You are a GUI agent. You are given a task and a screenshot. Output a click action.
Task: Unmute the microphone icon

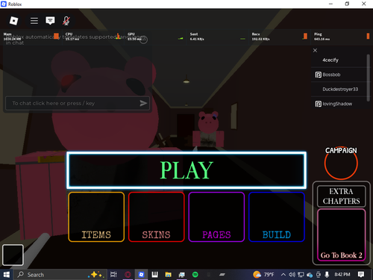pyautogui.click(x=66, y=21)
